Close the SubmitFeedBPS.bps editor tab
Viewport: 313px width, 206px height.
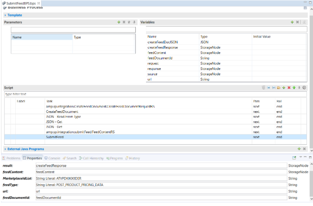click(38, 3)
